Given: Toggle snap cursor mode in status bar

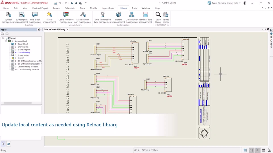Looking at the screenshot, I should 257,150.
